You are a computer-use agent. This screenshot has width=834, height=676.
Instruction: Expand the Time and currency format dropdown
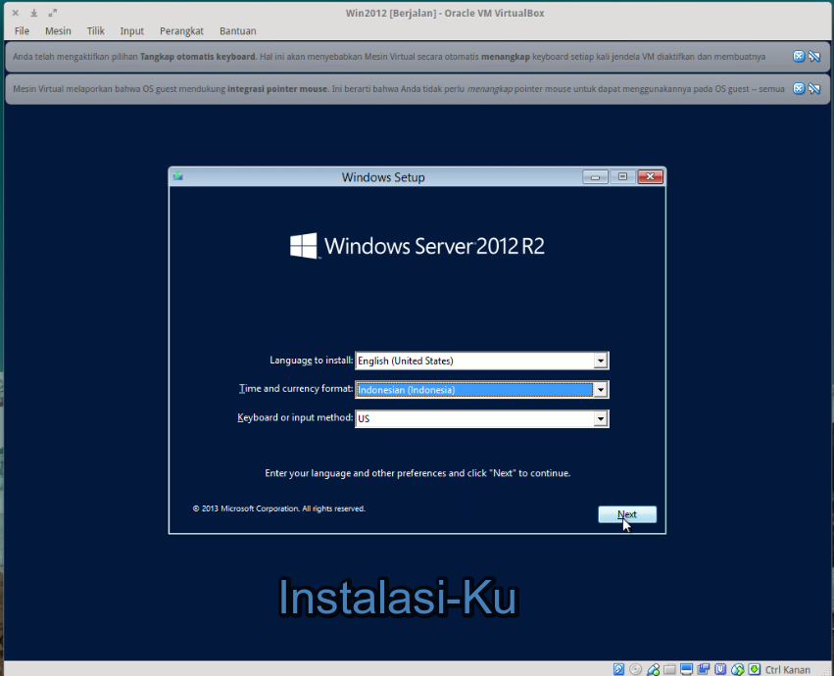point(601,389)
